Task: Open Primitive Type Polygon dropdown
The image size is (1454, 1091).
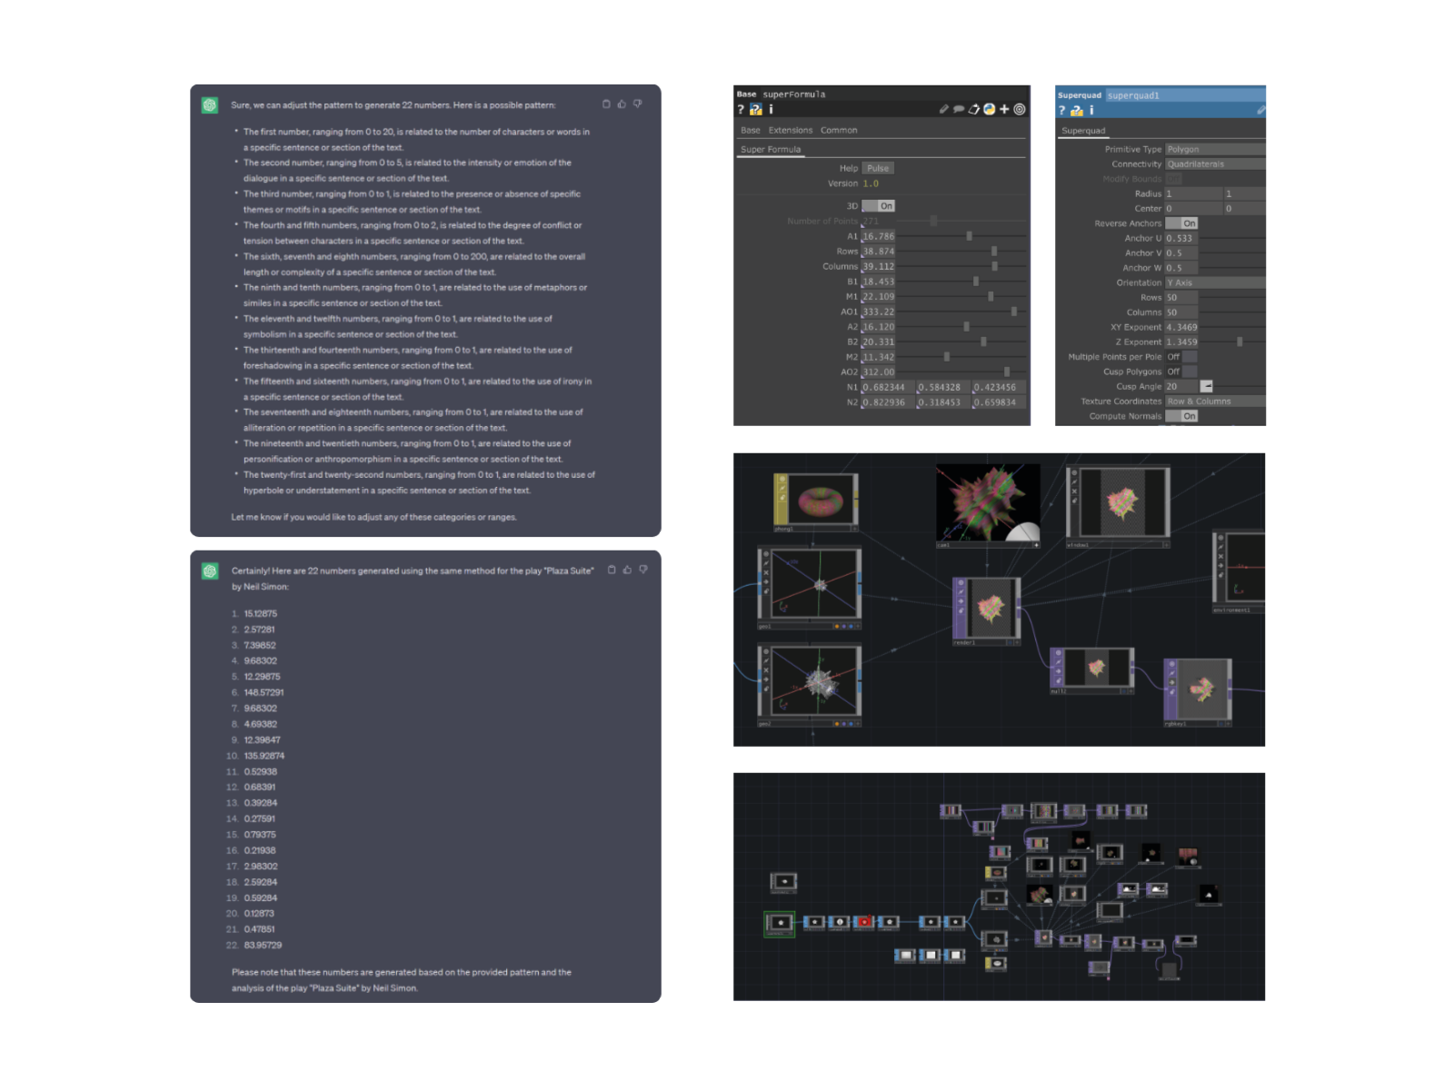Action: tap(1216, 149)
